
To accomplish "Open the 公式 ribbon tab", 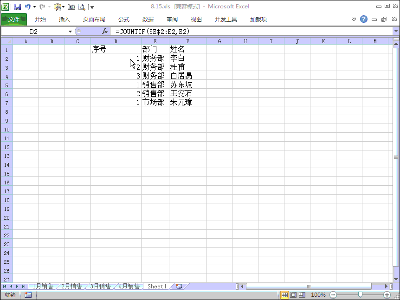I will click(124, 20).
